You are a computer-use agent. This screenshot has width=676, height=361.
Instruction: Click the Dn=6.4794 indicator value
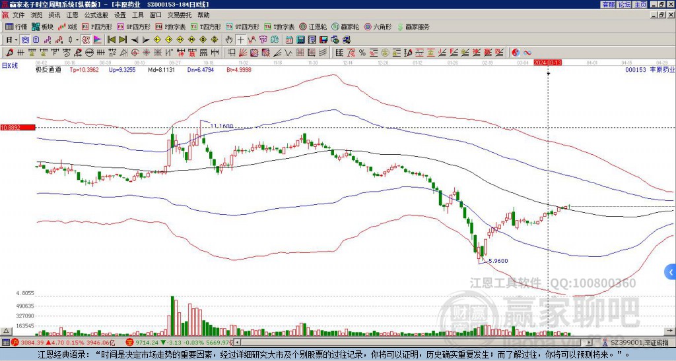click(x=199, y=69)
